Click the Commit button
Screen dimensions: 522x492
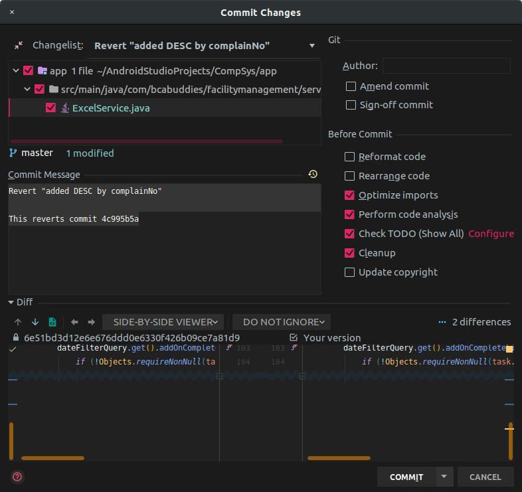406,477
